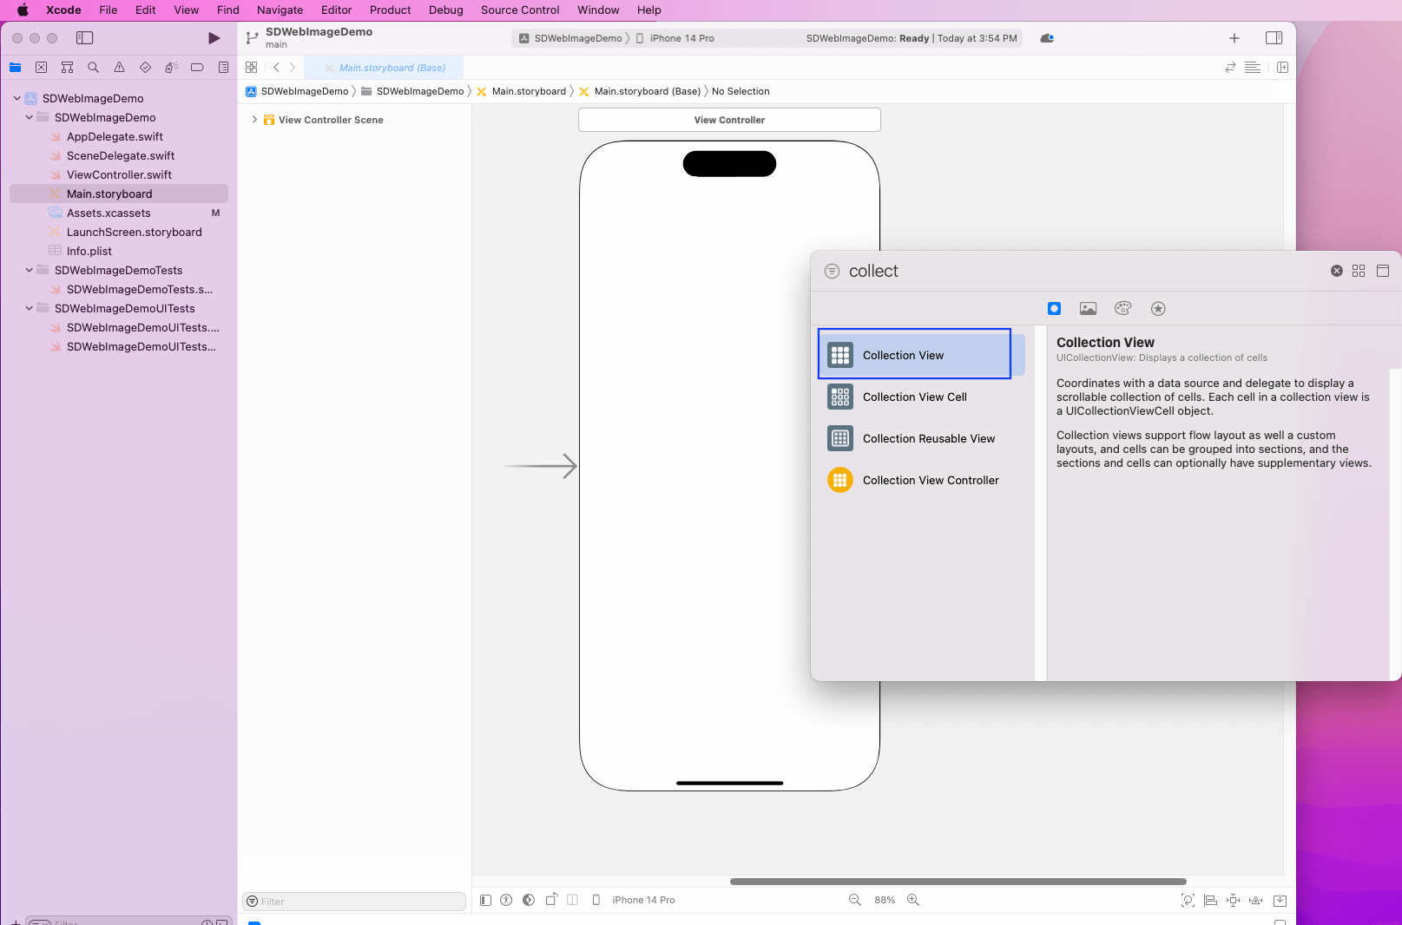Toggle the right inspector panel
This screenshot has width=1402, height=925.
(1274, 38)
